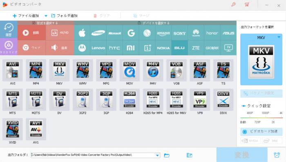
Task: Select Alcatel device category
Action: click(x=212, y=48)
